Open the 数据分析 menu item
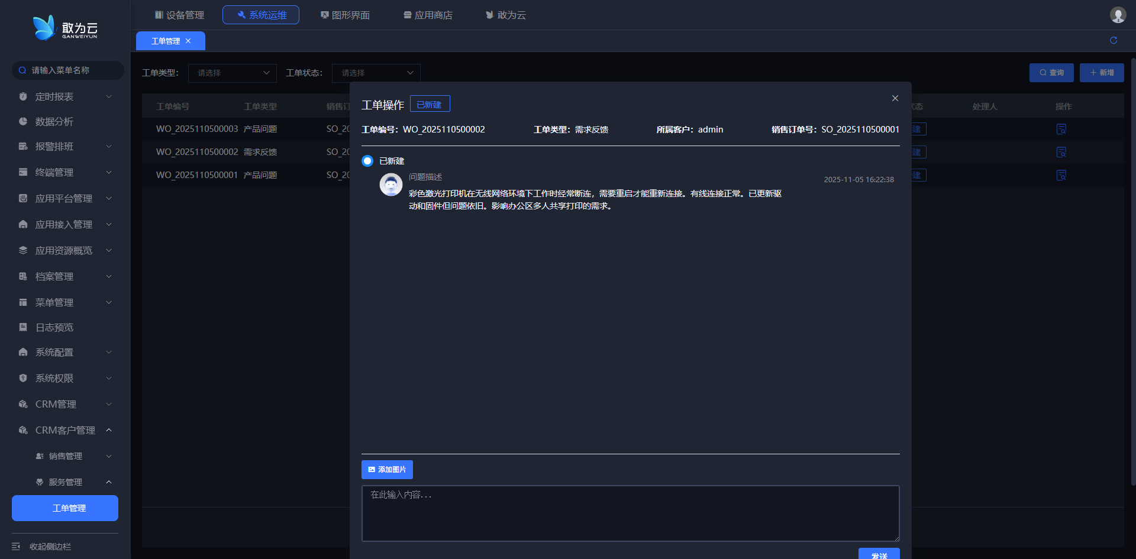The width and height of the screenshot is (1136, 559). [x=54, y=121]
